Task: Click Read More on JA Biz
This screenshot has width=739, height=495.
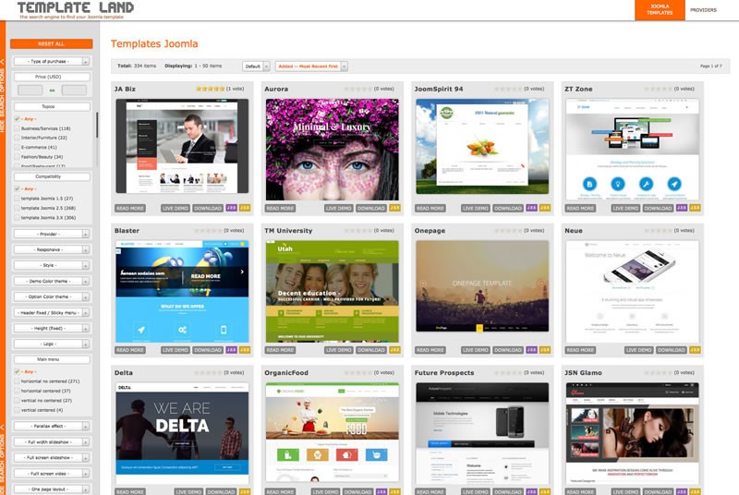Action: [130, 208]
